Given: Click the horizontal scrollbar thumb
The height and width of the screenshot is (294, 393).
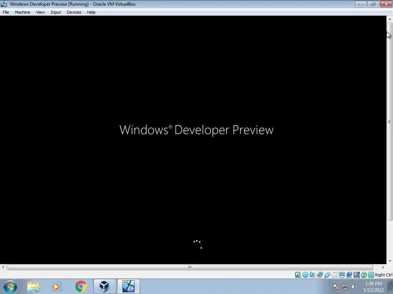Looking at the screenshot, I should pos(190,267).
